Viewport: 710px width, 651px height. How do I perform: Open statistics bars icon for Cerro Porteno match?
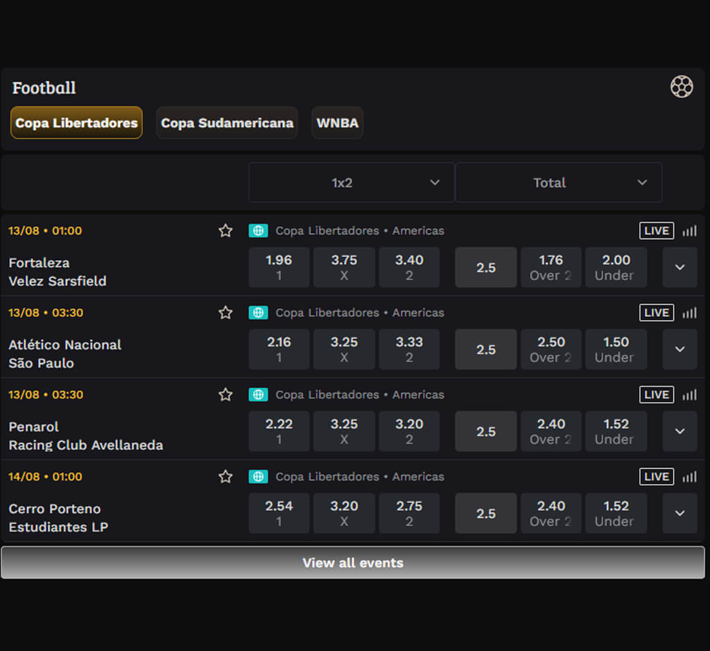[x=690, y=477]
